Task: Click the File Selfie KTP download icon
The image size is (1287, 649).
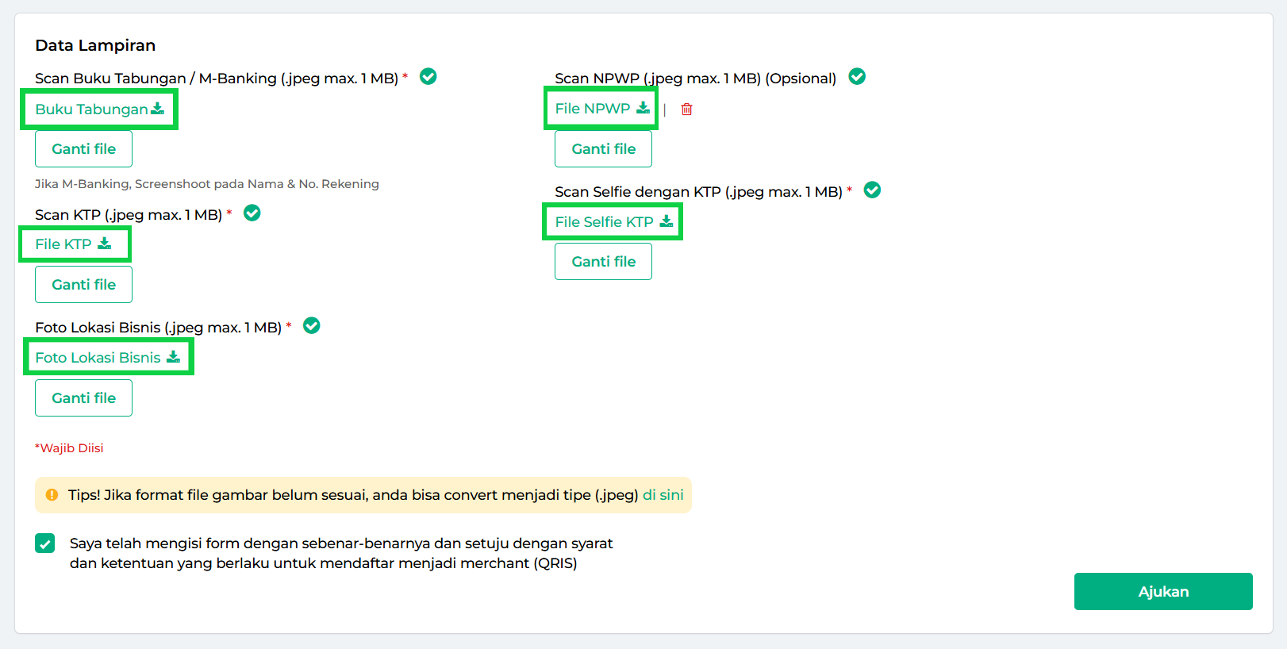Action: [x=667, y=221]
